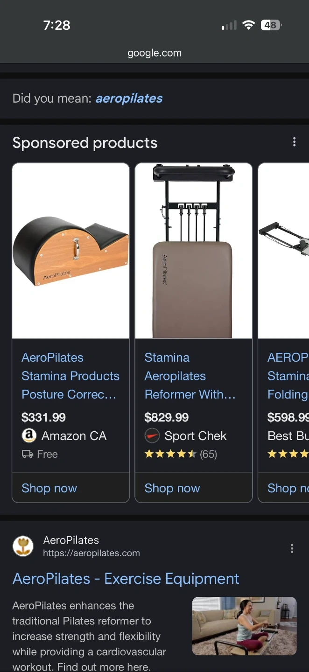This screenshot has height=672, width=309.
Task: Tap the Amazon CA logo icon
Action: (x=29, y=436)
